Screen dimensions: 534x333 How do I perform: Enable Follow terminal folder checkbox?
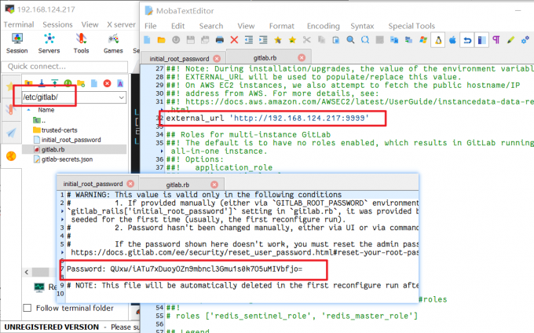click(x=28, y=307)
